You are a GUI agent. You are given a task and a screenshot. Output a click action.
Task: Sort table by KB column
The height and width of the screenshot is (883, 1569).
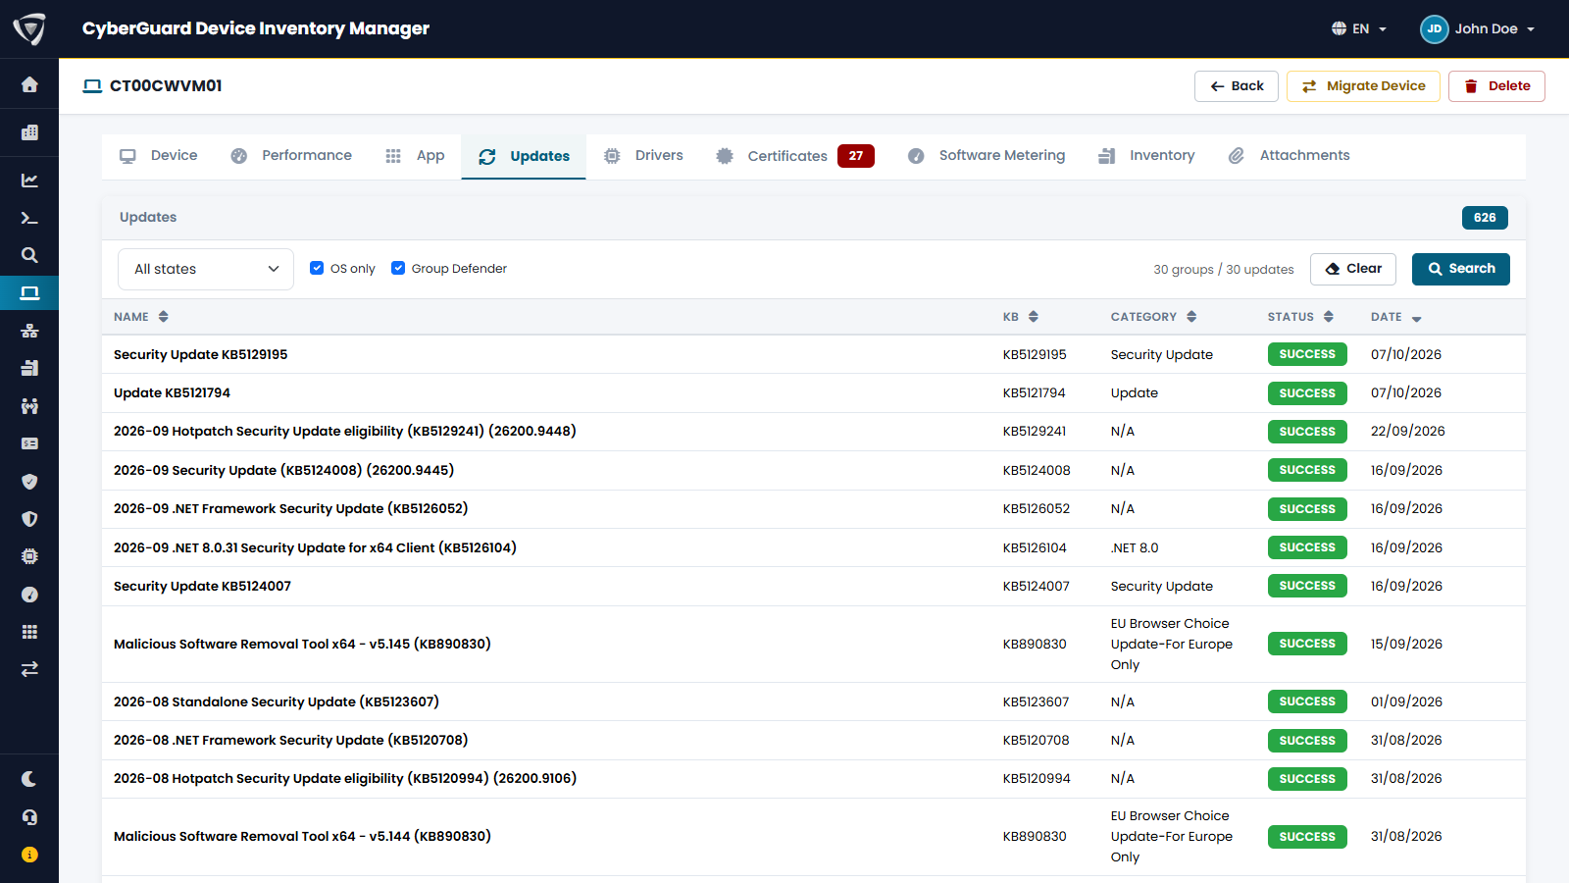tap(1021, 317)
